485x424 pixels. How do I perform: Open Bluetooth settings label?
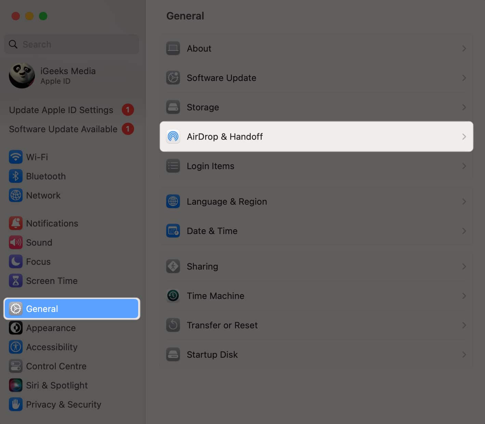46,176
